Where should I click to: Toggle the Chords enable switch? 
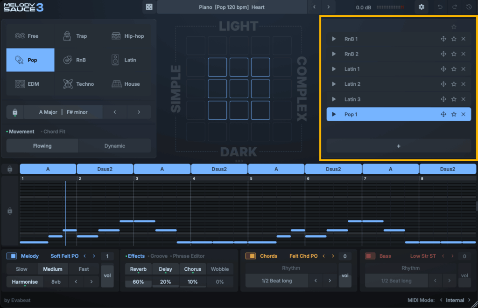pyautogui.click(x=251, y=256)
